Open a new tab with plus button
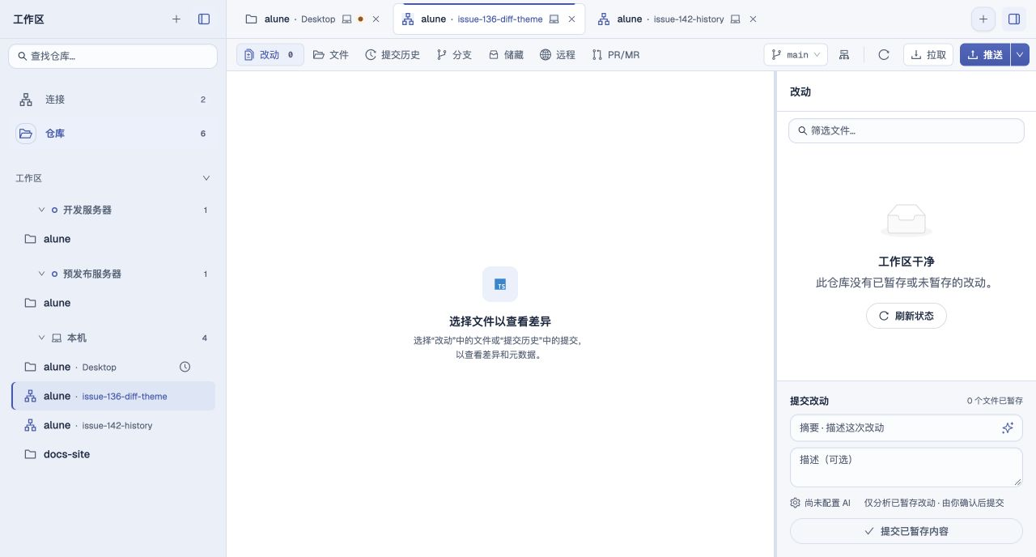 pos(983,19)
